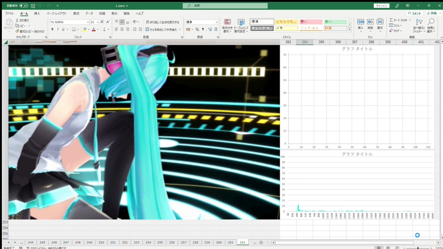Viewport: 443px width, 249px height.
Task: Click the Save floppy icon in title bar
Action: point(33,6)
